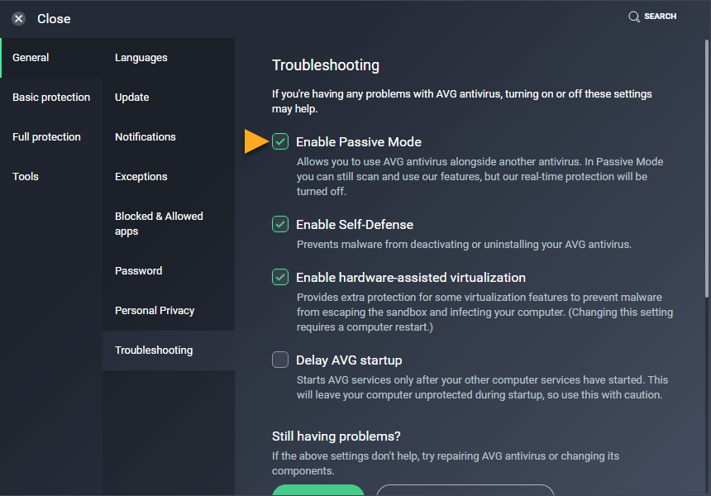This screenshot has width=711, height=496.
Task: Open the Languages settings page
Action: (169, 58)
